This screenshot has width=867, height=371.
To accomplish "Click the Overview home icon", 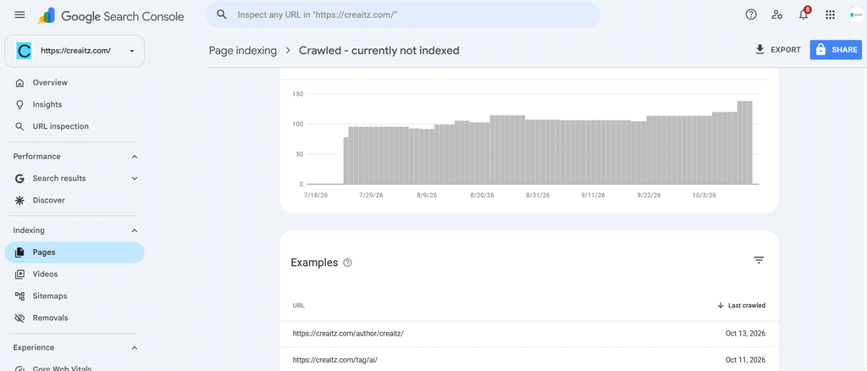I will point(20,83).
